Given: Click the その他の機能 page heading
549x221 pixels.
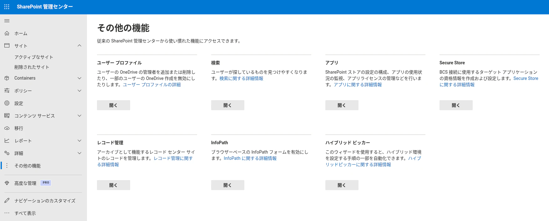Looking at the screenshot, I should click(123, 28).
